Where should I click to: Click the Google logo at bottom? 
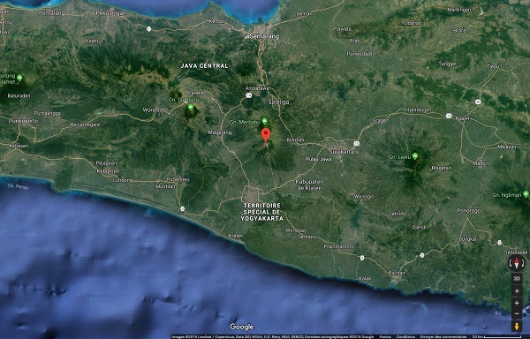pos(241,327)
